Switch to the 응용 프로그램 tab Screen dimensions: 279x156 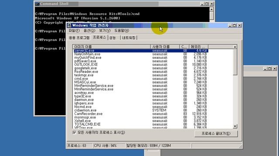pyautogui.click(x=79, y=38)
